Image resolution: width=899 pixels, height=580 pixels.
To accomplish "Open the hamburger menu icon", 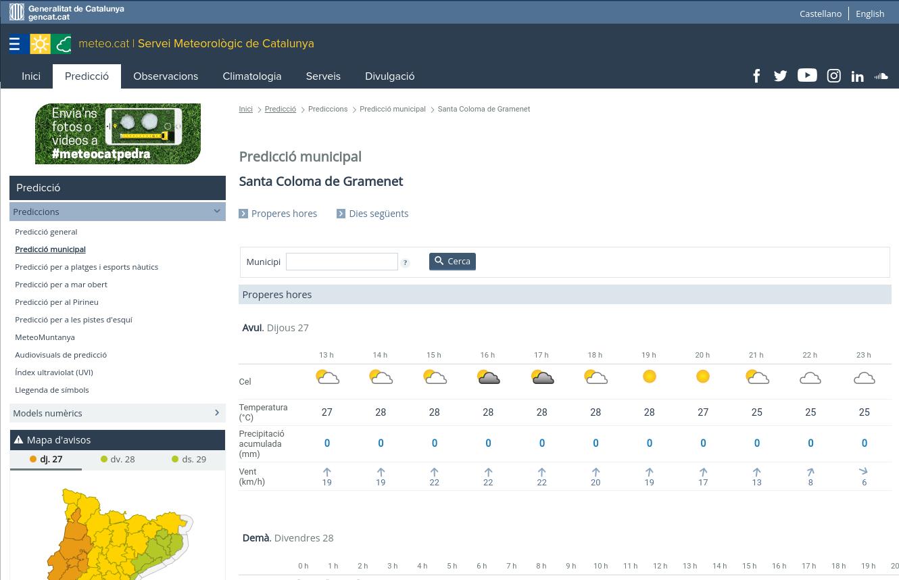I will (x=15, y=44).
